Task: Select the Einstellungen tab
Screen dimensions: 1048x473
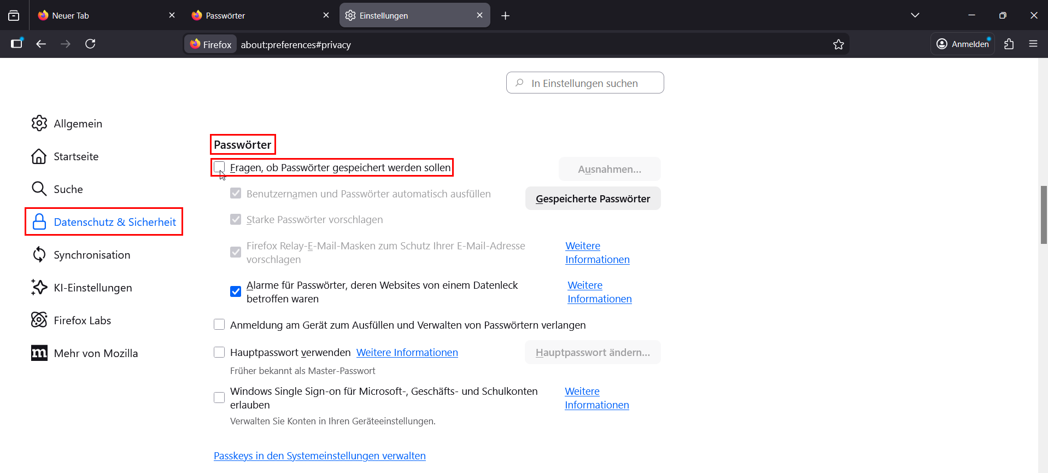Action: point(415,15)
